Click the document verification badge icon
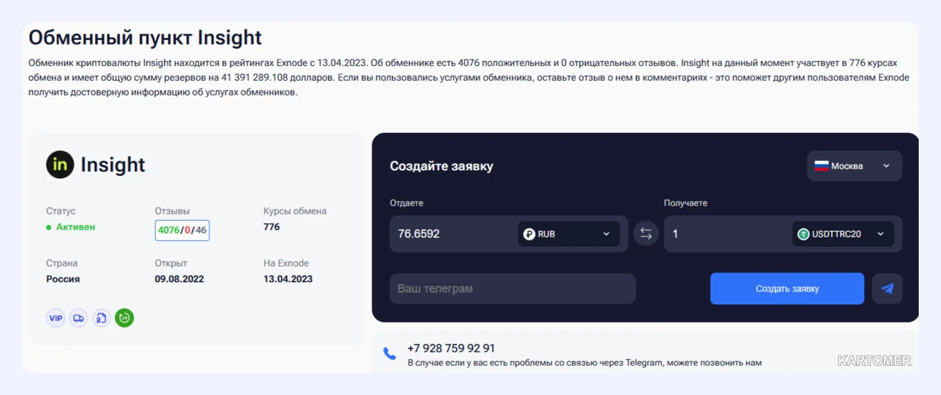Screen dimensions: 941x395 tap(102, 318)
